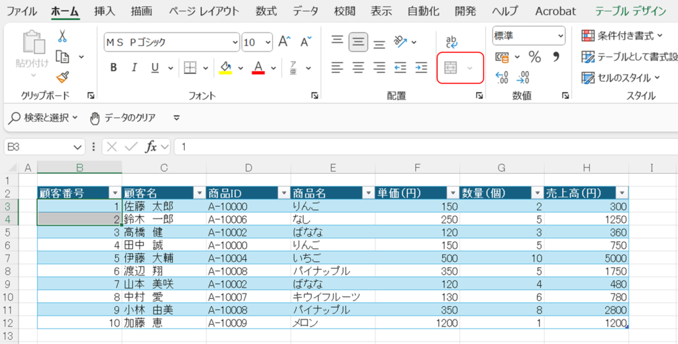Select the format painter brush icon

pyautogui.click(x=62, y=77)
